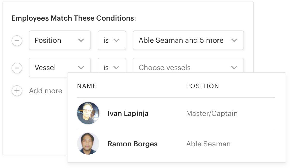290x168 pixels.
Task: Click the Able Seaman position cell
Action: click(208, 144)
